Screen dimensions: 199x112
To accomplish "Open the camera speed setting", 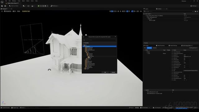I will coord(138,11).
